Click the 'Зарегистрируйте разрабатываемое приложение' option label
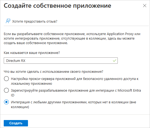The height and width of the screenshot is (128, 150). (76, 93)
